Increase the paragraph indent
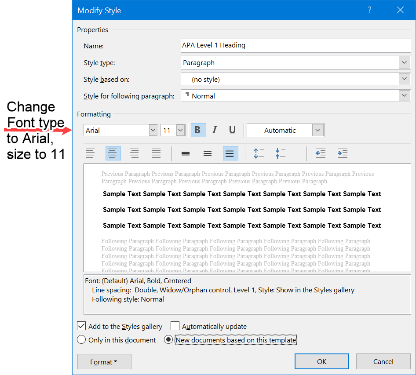416x375 pixels. 343,153
